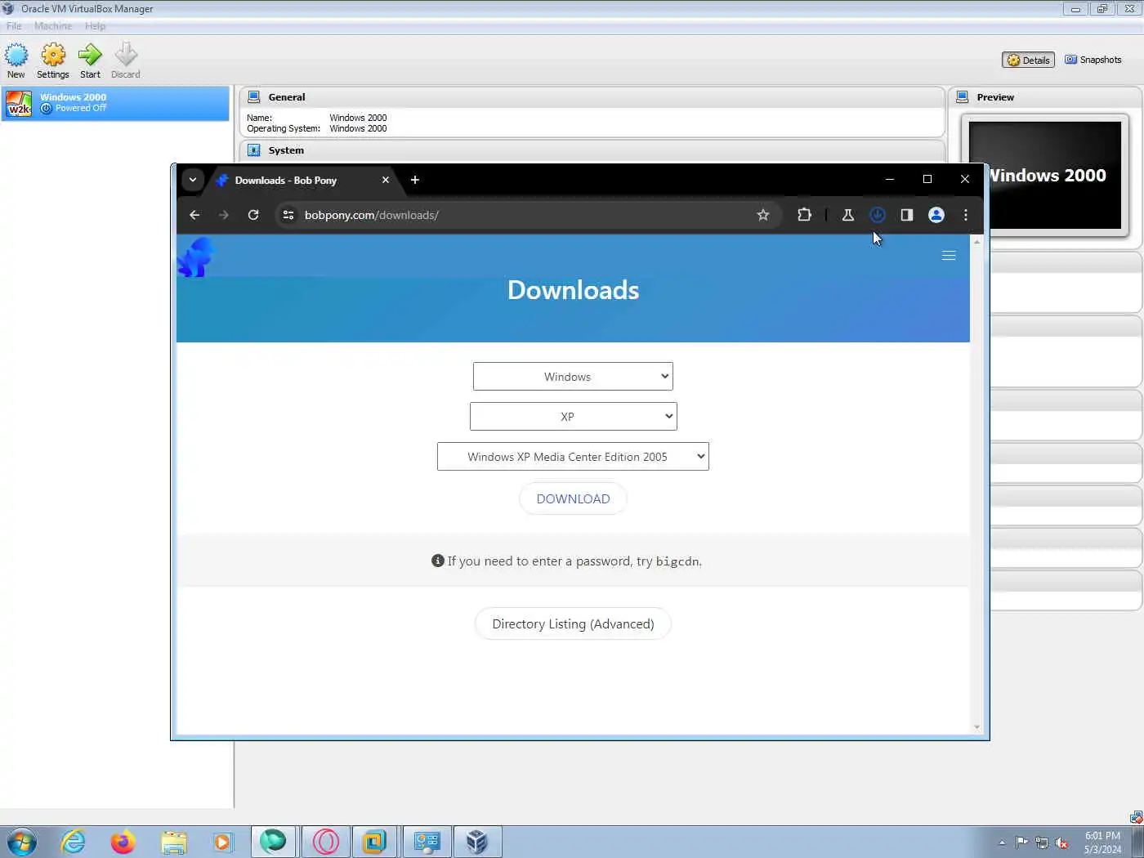The height and width of the screenshot is (858, 1144).
Task: Click New VM icon in VirtualBox toolbar
Action: click(x=16, y=60)
